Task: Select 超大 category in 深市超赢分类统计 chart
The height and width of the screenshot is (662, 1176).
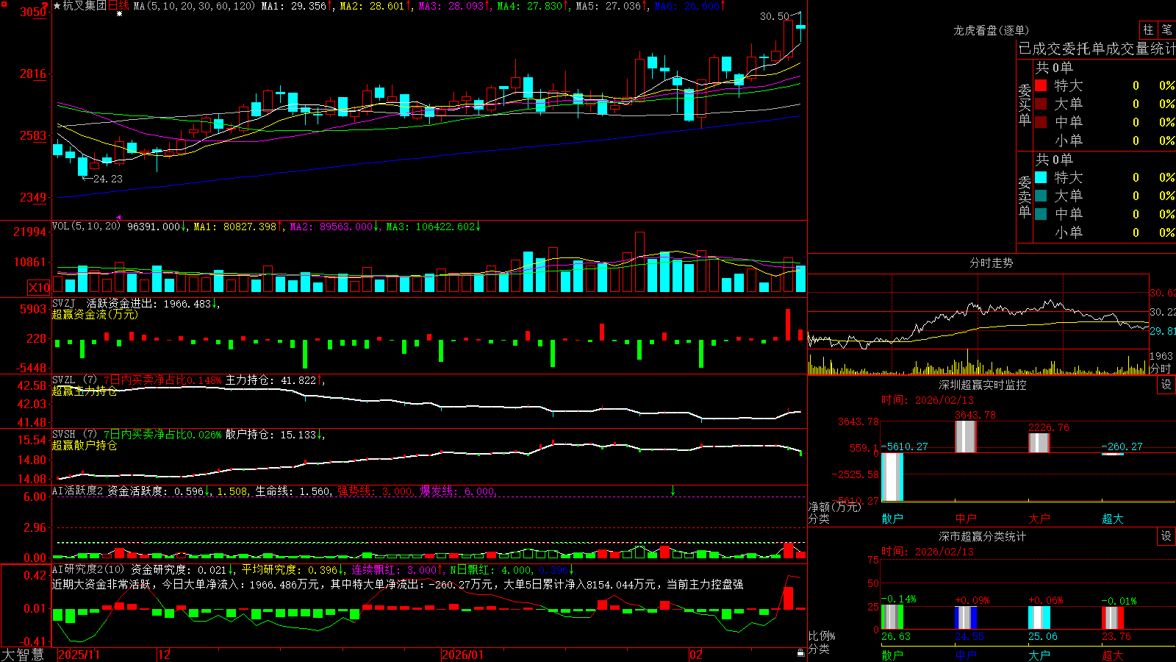Action: point(1113,655)
